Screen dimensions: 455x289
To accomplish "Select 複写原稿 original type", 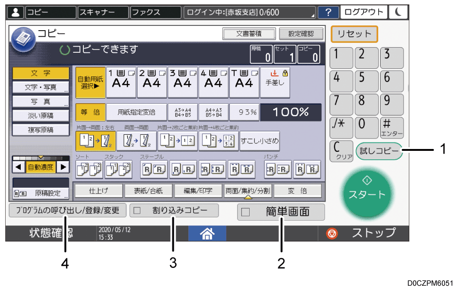I will click(x=41, y=130).
